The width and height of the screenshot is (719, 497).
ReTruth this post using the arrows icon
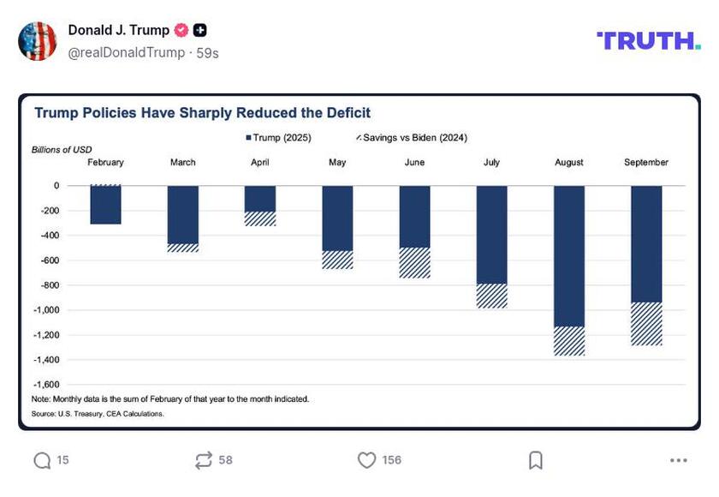(x=203, y=460)
